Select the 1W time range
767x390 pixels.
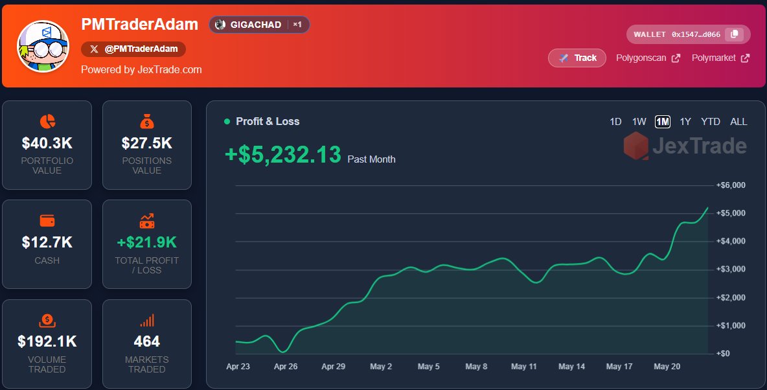pyautogui.click(x=639, y=121)
